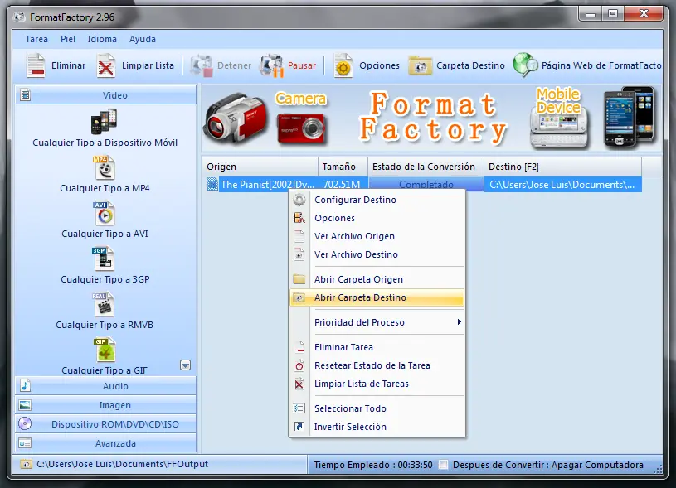676x488 pixels.
Task: Click the folder icon beside Abrir Carpeta Origen
Action: [299, 279]
